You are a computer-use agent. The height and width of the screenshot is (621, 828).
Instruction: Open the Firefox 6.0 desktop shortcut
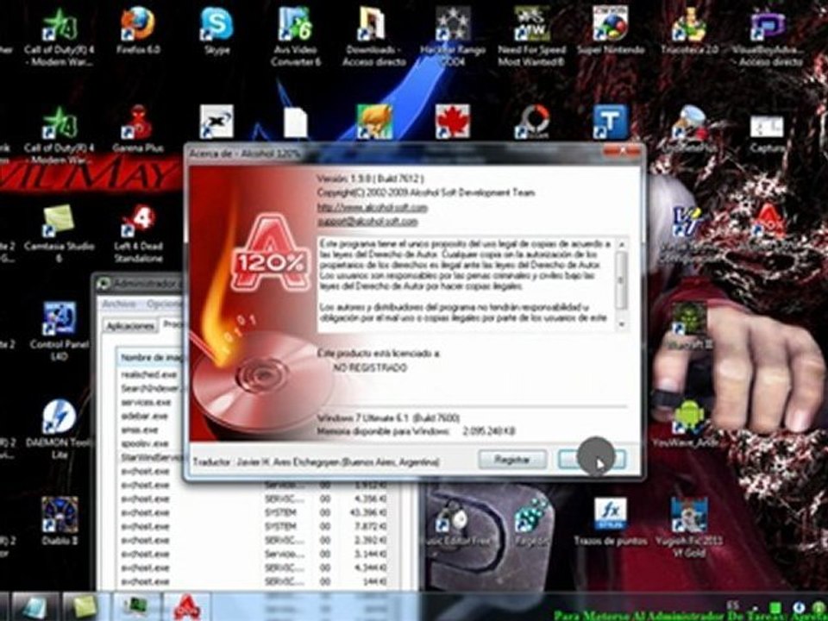137,32
